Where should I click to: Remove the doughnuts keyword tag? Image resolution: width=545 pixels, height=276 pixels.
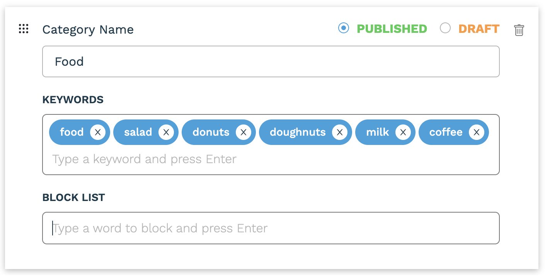340,132
